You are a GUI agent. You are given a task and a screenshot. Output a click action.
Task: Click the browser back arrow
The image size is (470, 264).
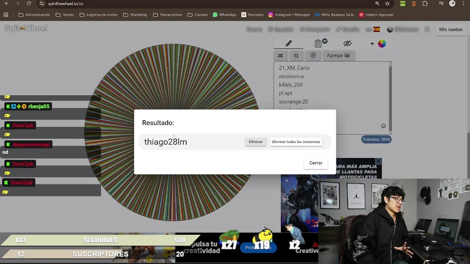7,4
